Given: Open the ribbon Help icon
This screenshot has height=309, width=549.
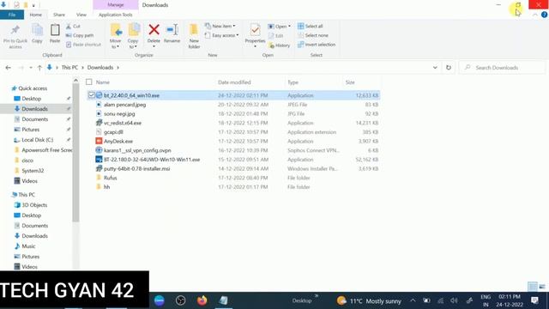Looking at the screenshot, I should pyautogui.click(x=544, y=15).
